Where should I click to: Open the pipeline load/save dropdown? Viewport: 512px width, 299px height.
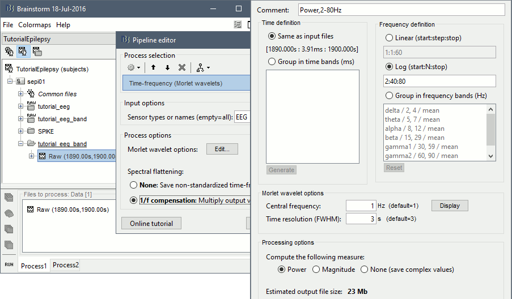(202, 67)
